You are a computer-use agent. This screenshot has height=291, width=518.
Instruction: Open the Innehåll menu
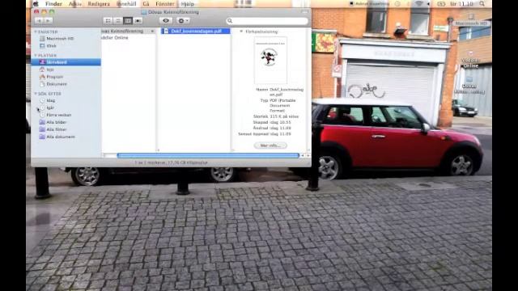pos(126,4)
